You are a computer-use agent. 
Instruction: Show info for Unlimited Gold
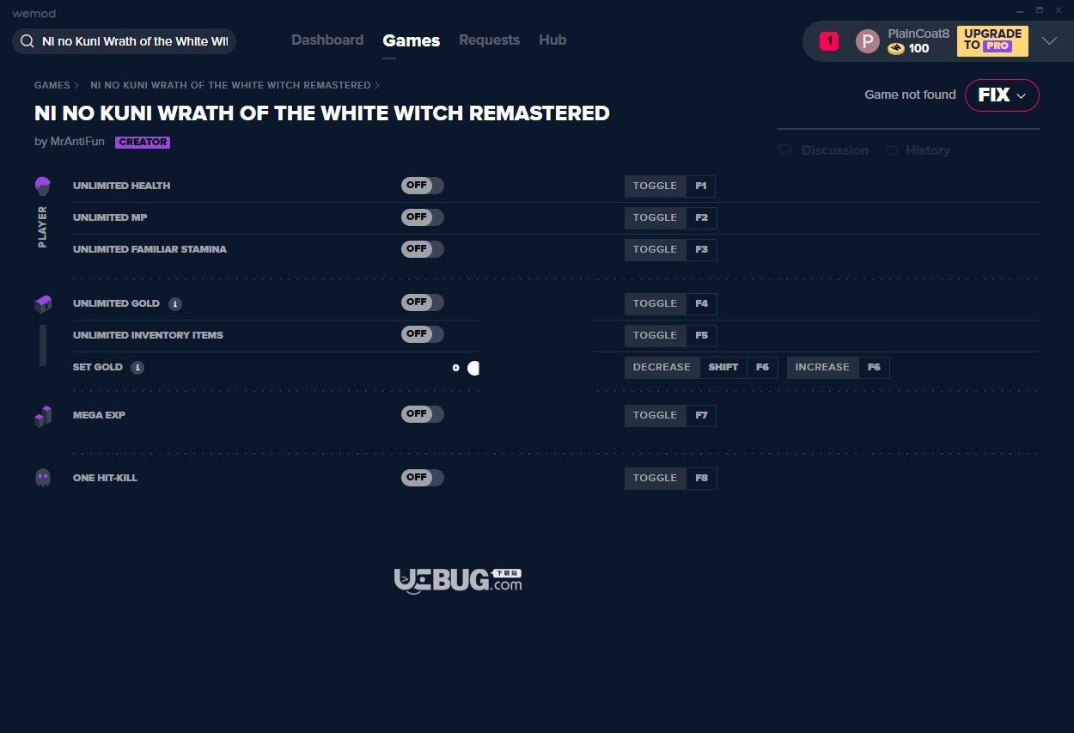click(174, 303)
